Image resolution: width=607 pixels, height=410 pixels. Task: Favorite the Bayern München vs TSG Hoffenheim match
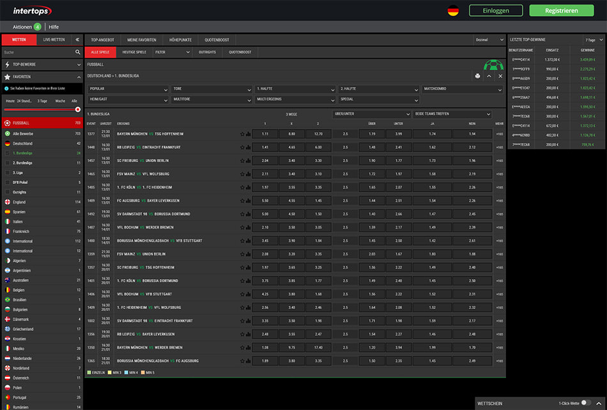pyautogui.click(x=242, y=134)
